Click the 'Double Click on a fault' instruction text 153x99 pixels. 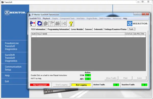pos(49,75)
